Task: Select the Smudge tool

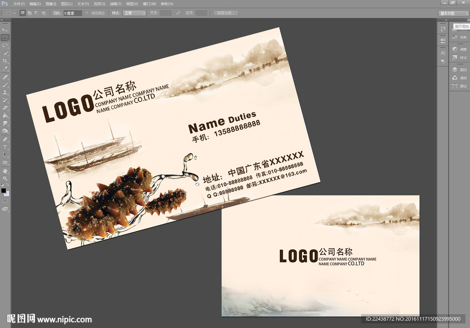Action: (x=5, y=123)
